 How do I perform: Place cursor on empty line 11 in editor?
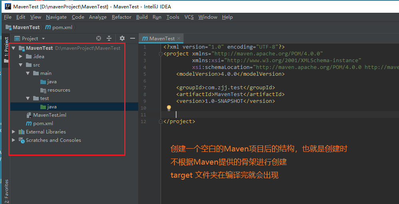[280, 115]
